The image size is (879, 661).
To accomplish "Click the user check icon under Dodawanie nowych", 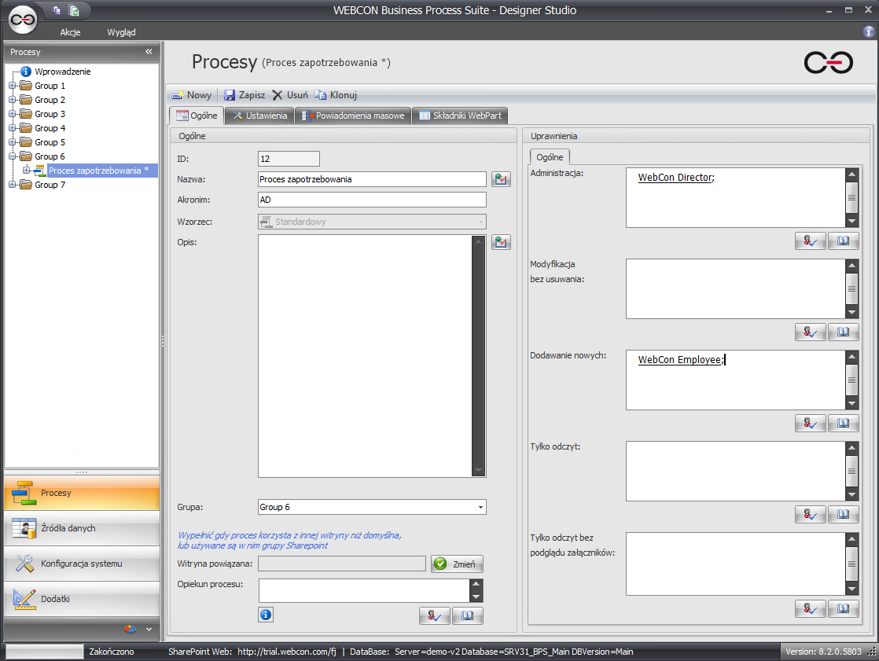I will click(x=810, y=424).
